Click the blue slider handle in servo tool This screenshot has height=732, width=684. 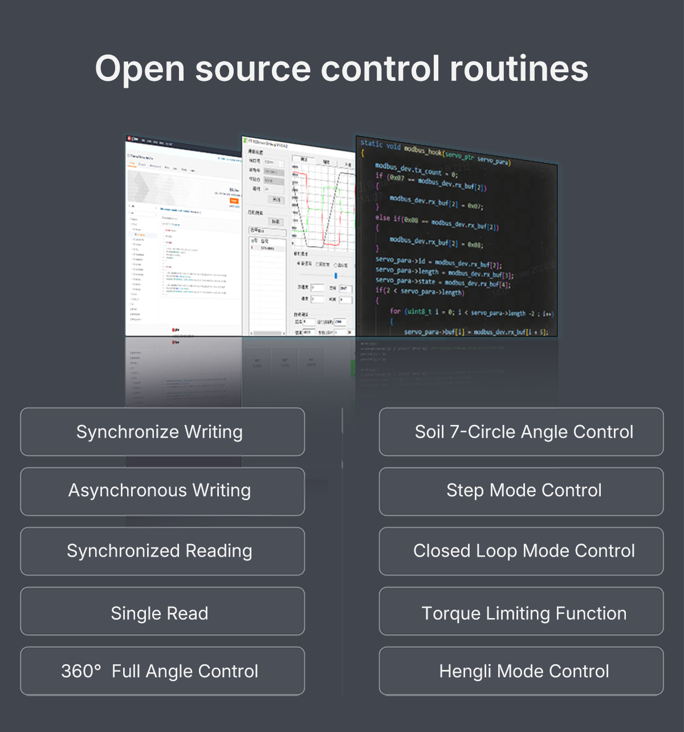pyautogui.click(x=336, y=276)
